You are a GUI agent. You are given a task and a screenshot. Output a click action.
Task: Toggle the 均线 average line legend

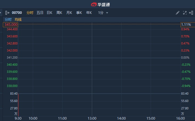point(18,20)
